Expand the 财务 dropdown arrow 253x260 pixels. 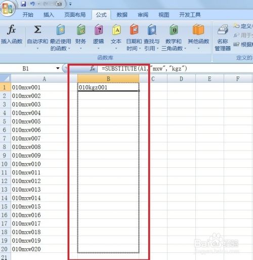pyautogui.click(x=80, y=49)
